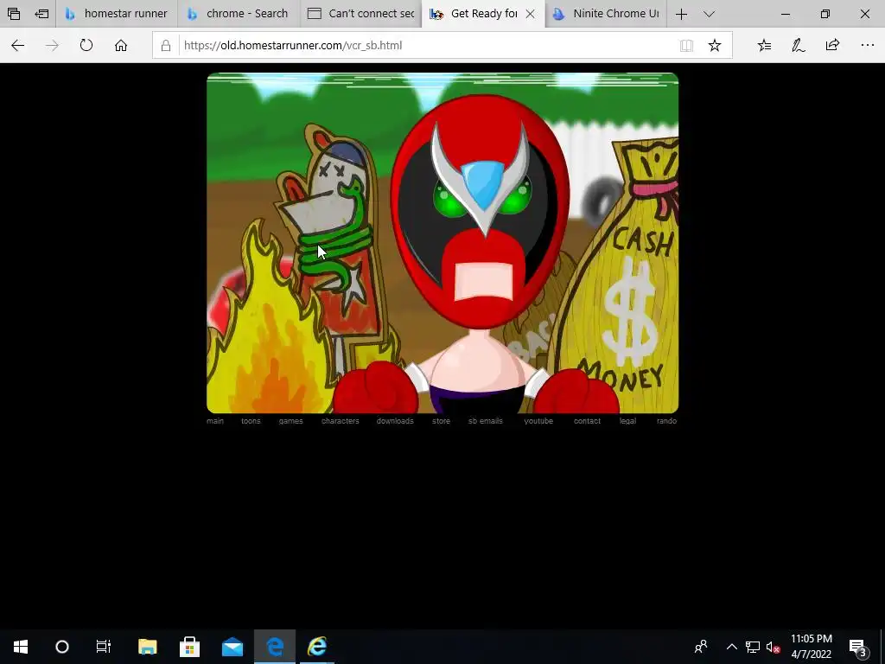Viewport: 885px width, 664px height.
Task: Open the store link
Action: coord(442,421)
